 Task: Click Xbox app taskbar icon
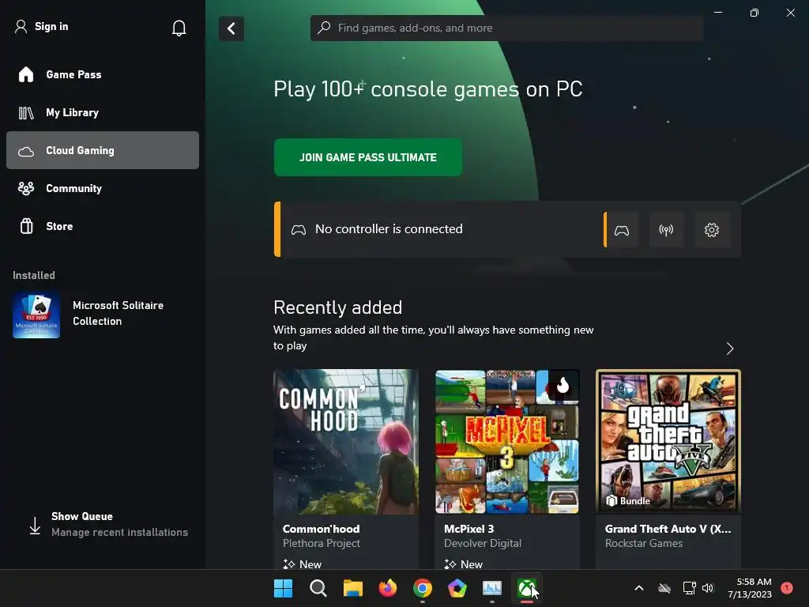527,588
